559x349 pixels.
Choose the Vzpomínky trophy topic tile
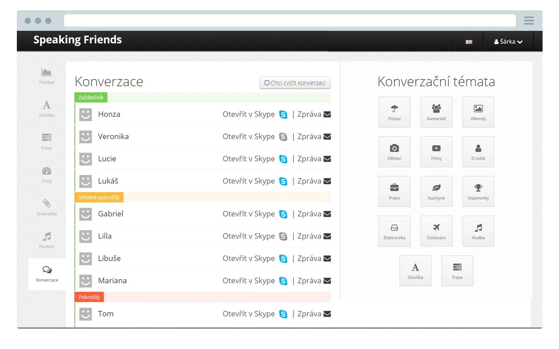(x=478, y=191)
